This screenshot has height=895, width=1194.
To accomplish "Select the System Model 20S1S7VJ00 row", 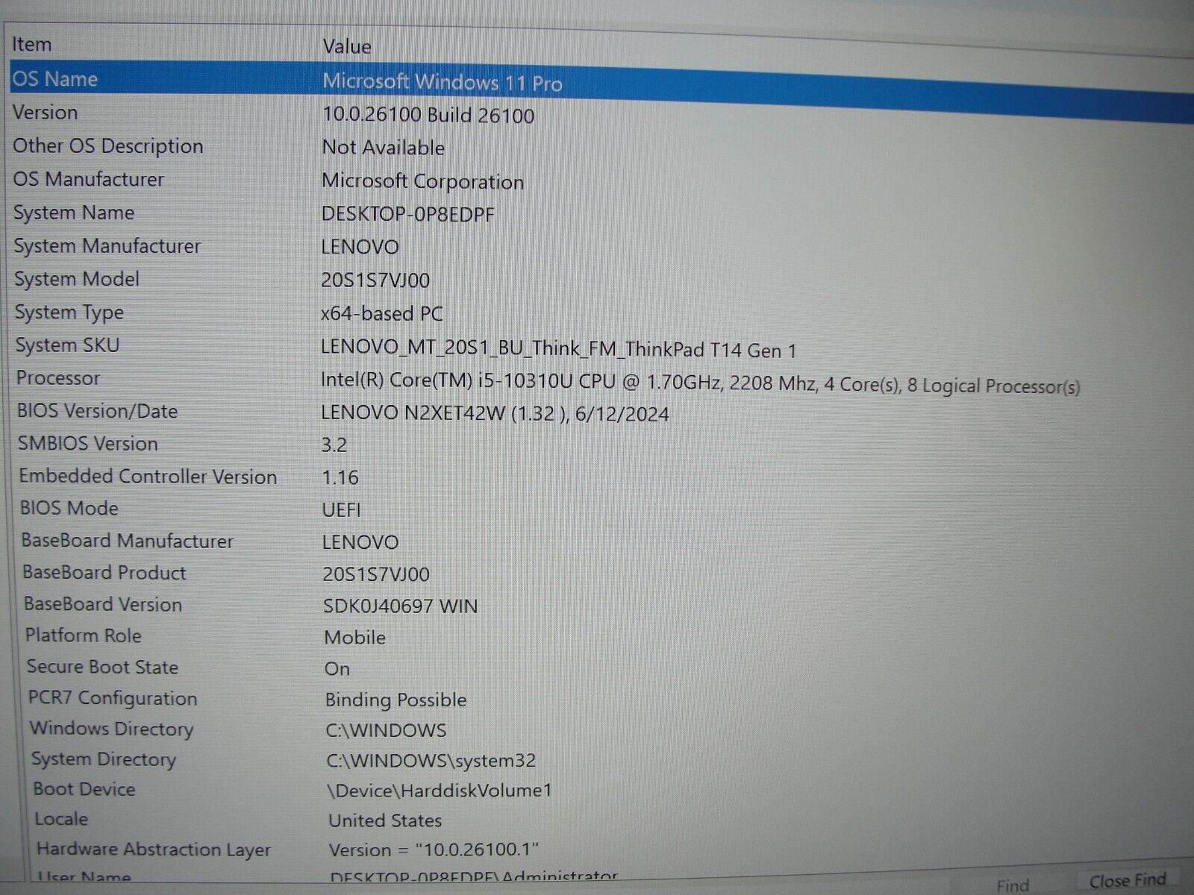I will tap(298, 279).
